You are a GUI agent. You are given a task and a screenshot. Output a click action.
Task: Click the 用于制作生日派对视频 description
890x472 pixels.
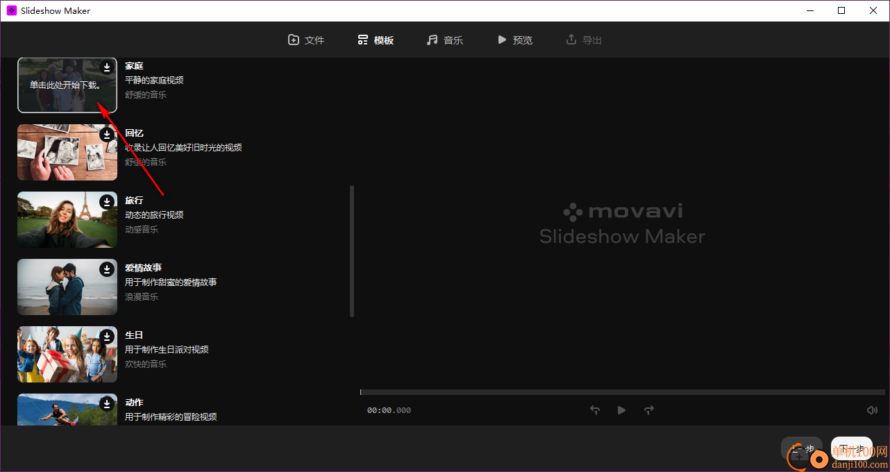click(167, 350)
